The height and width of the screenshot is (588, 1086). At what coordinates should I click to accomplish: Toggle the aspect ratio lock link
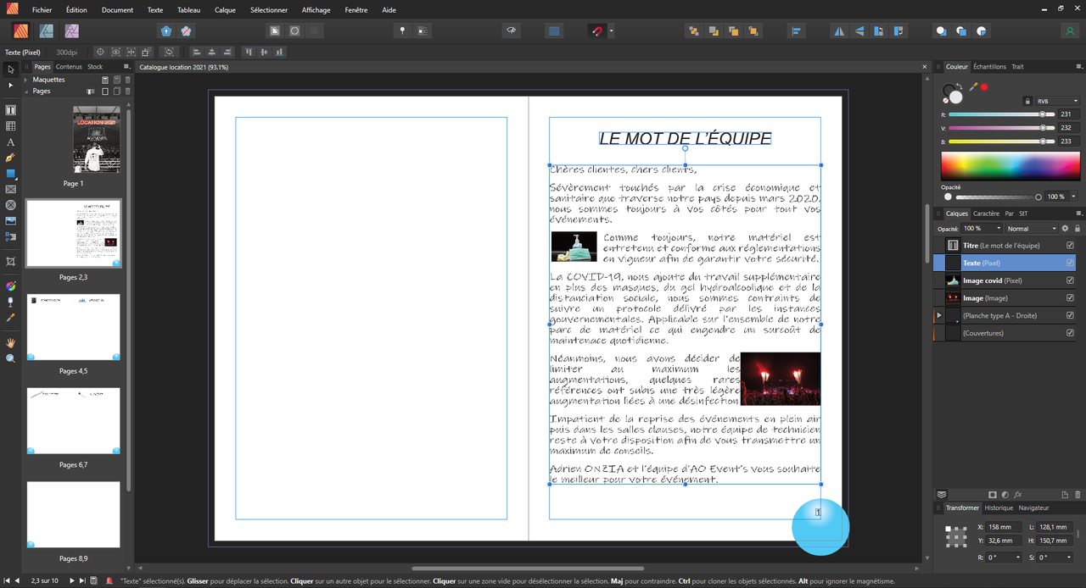[1078, 534]
